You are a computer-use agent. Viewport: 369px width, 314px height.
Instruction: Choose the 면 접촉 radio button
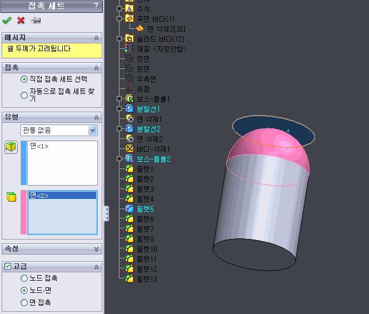[x=24, y=302]
